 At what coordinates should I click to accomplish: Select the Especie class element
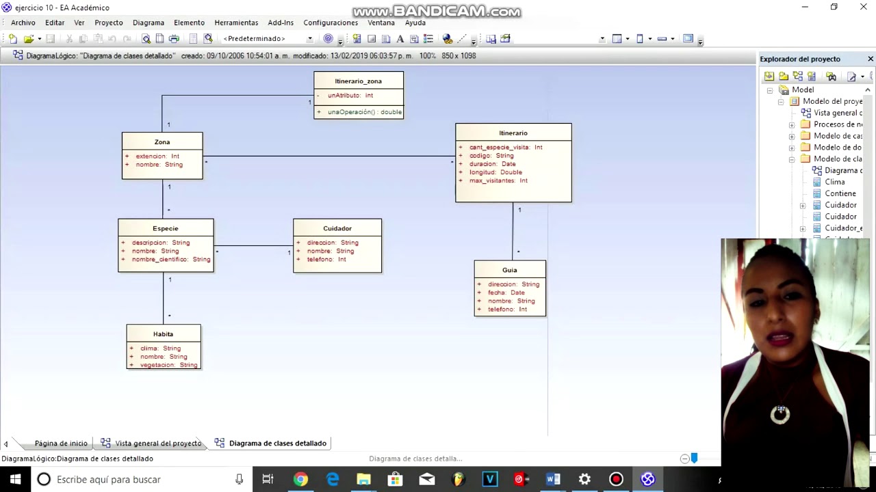point(166,245)
